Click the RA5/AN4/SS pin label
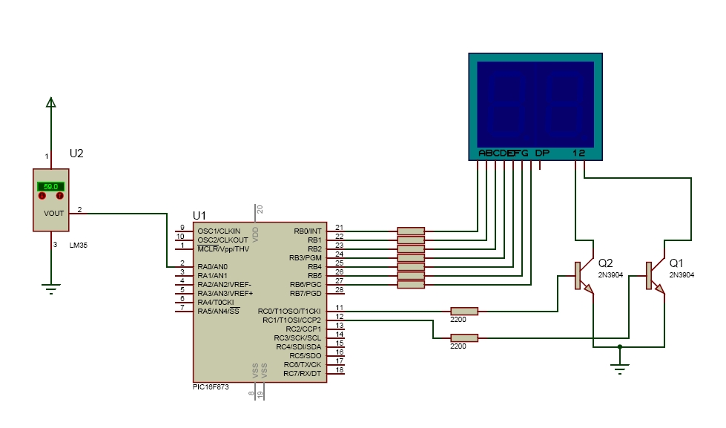 [x=219, y=311]
